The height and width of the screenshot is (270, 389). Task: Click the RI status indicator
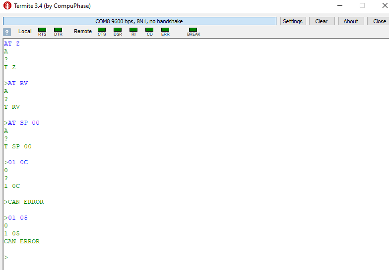tap(133, 30)
